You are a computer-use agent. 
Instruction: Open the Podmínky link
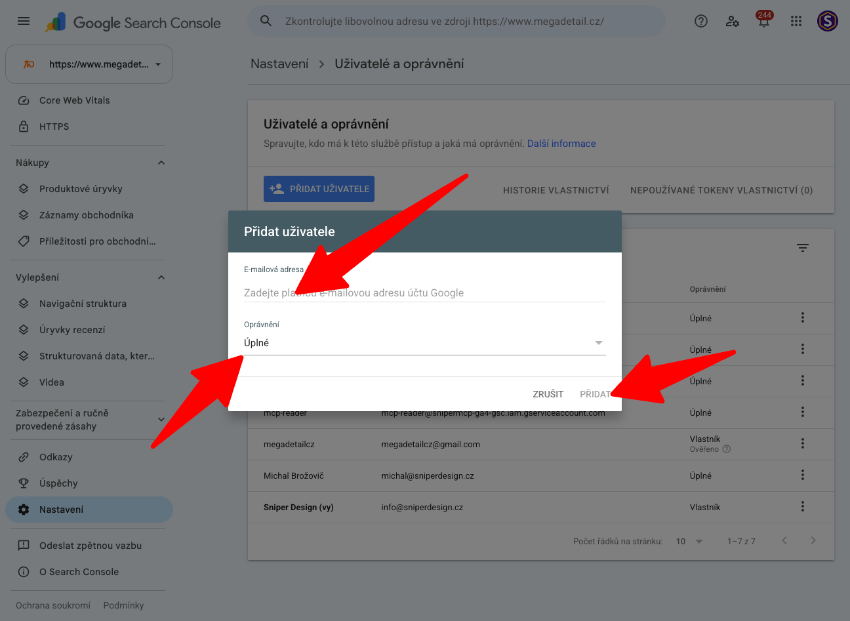tap(123, 605)
